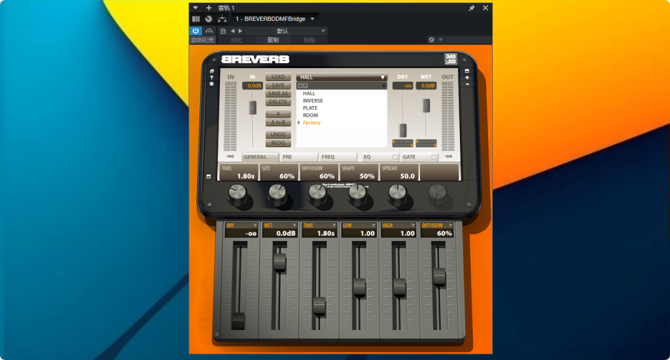The height and width of the screenshot is (360, 670).
Task: Click the 粘贴 paste button
Action: click(x=309, y=40)
